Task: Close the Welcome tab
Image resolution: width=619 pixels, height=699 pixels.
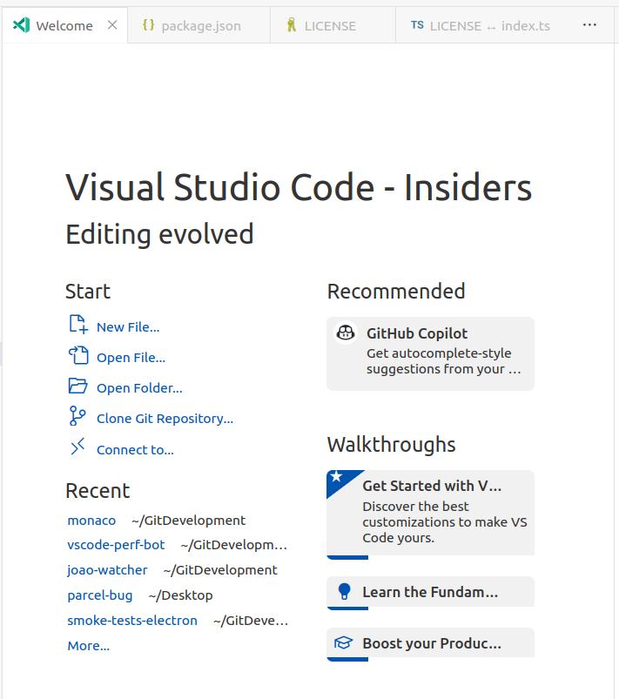Action: pos(112,25)
